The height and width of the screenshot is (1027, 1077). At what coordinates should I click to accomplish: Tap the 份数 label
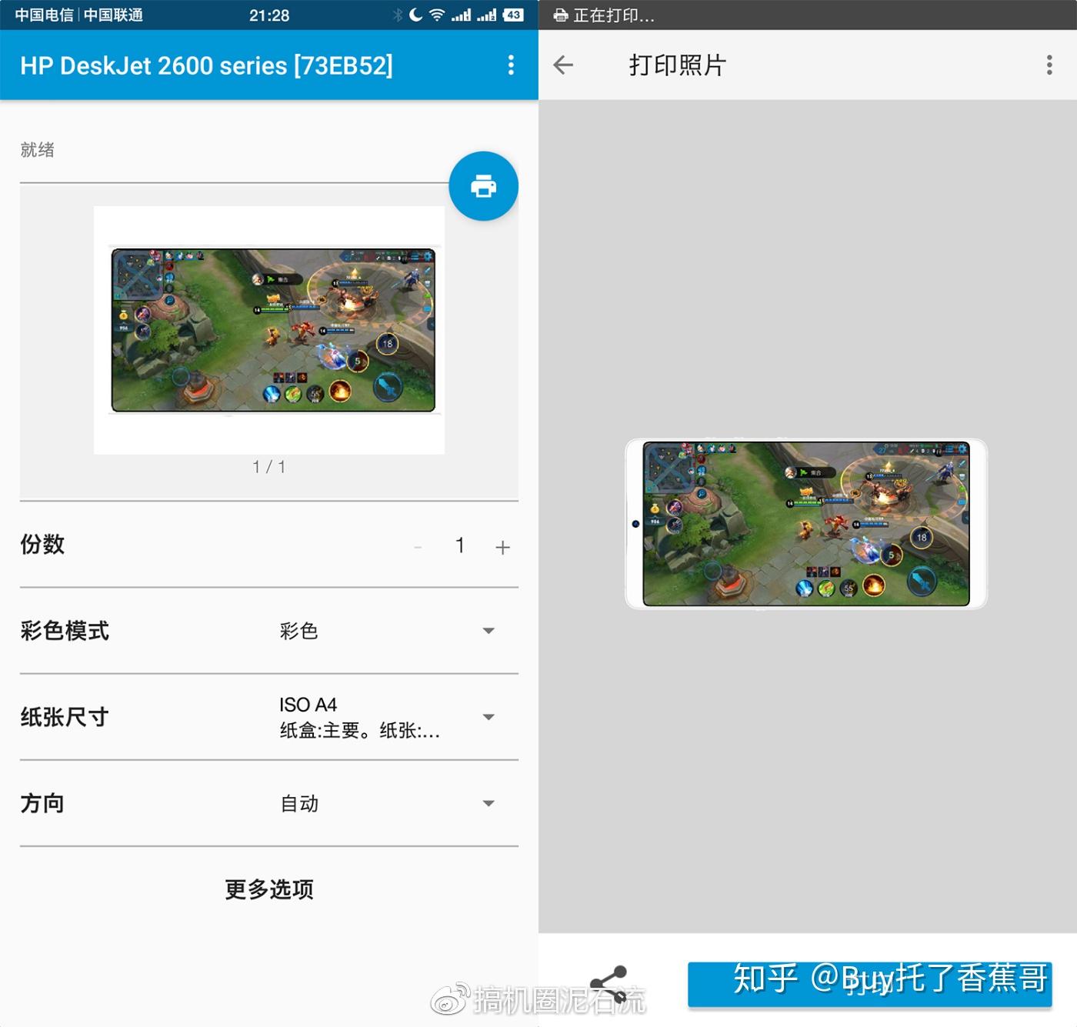[x=42, y=544]
